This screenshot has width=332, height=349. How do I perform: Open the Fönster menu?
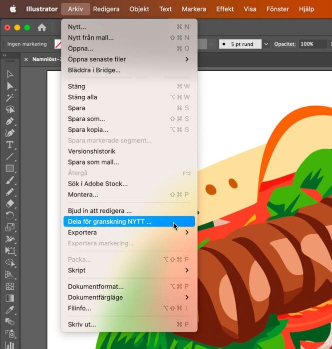tap(278, 9)
